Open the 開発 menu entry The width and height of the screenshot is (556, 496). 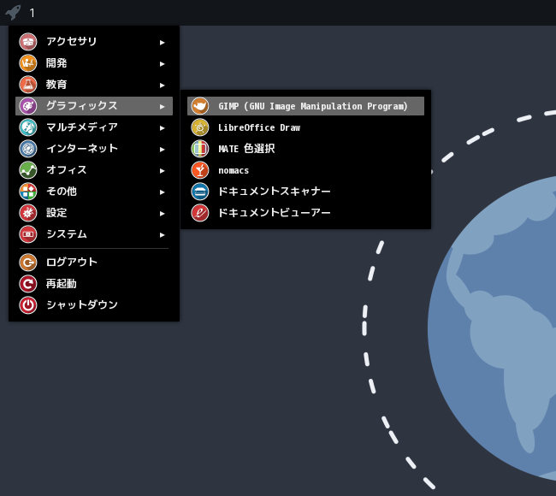click(94, 63)
